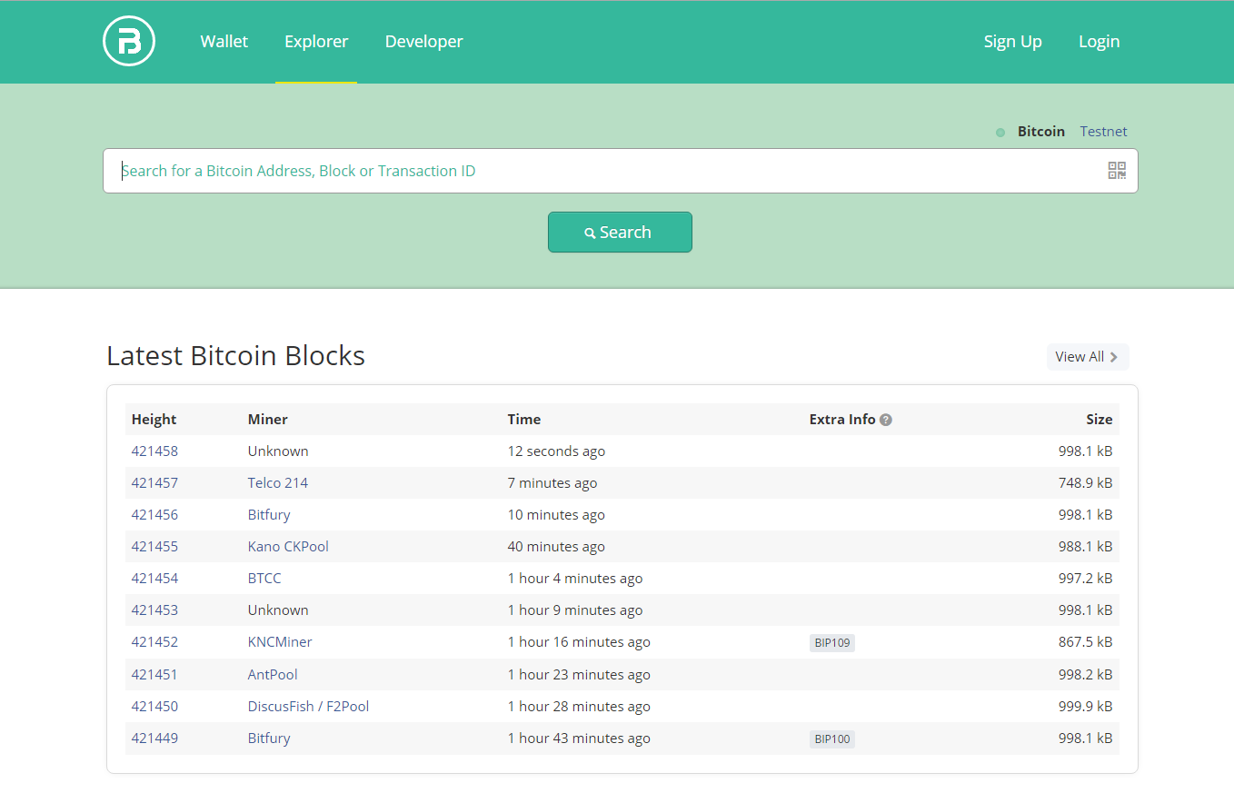Open block 421454
The height and width of the screenshot is (793, 1234).
pos(154,579)
